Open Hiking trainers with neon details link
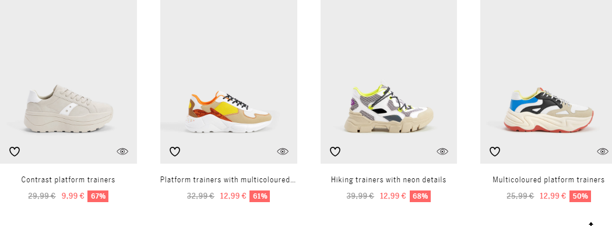This screenshot has height=226, width=612. click(388, 179)
